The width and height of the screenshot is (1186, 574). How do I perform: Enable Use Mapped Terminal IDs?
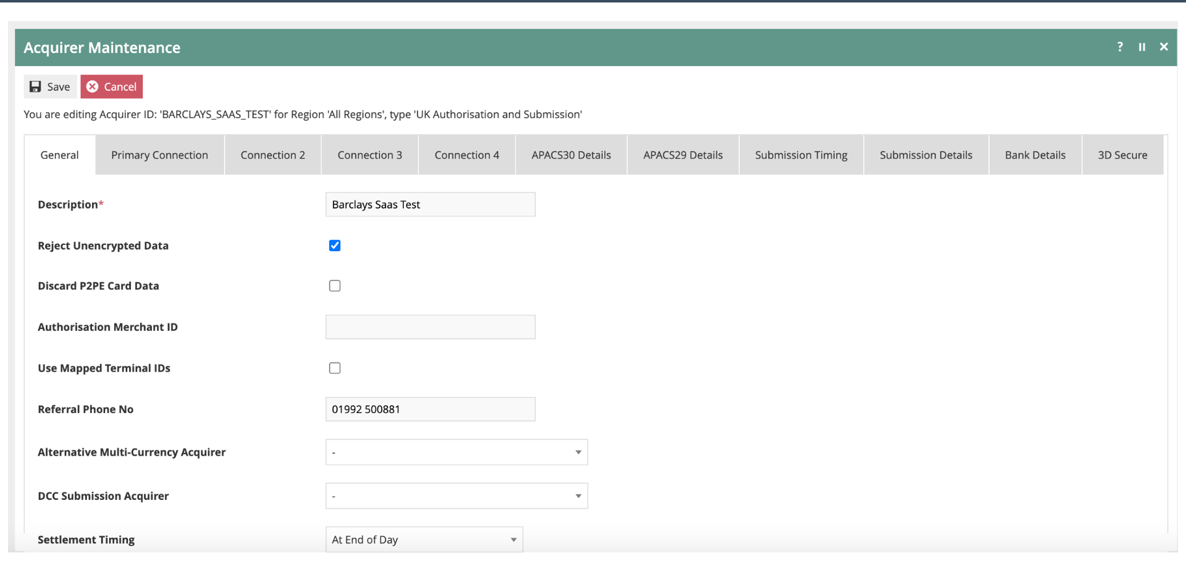pos(334,368)
